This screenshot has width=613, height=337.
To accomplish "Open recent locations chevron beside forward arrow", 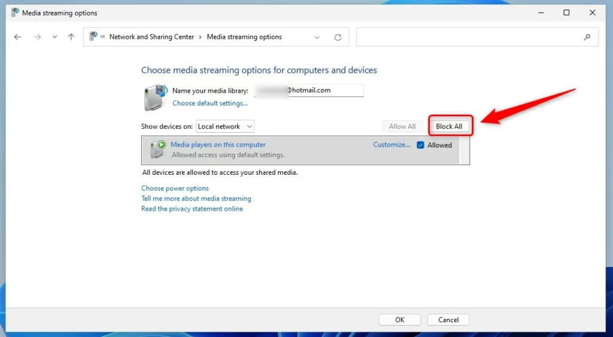I will pyautogui.click(x=54, y=37).
